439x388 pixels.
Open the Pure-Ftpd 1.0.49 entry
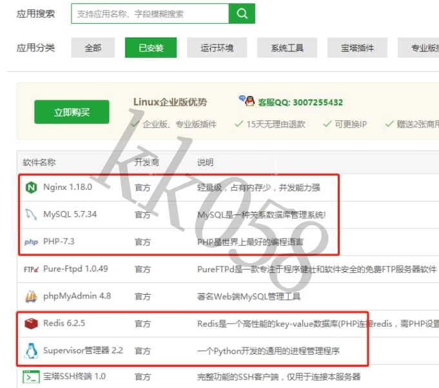[75, 269]
